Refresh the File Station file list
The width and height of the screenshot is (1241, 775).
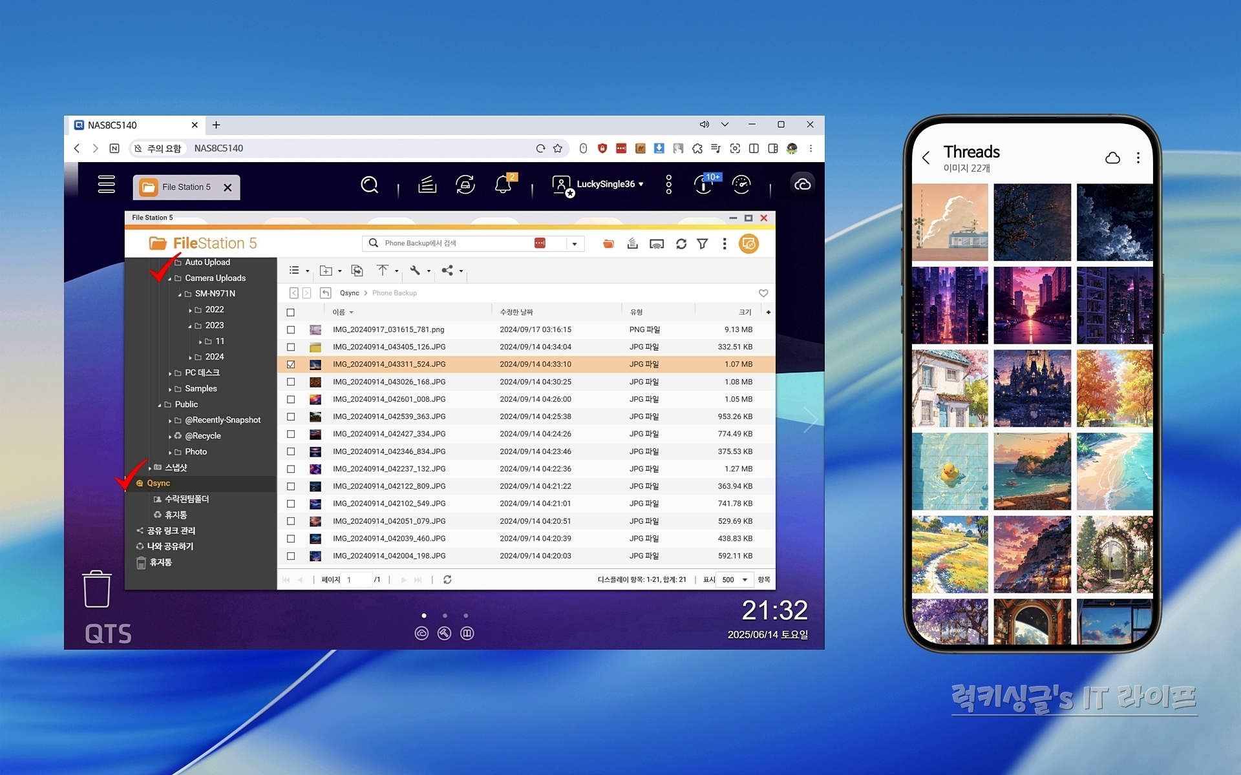click(681, 244)
